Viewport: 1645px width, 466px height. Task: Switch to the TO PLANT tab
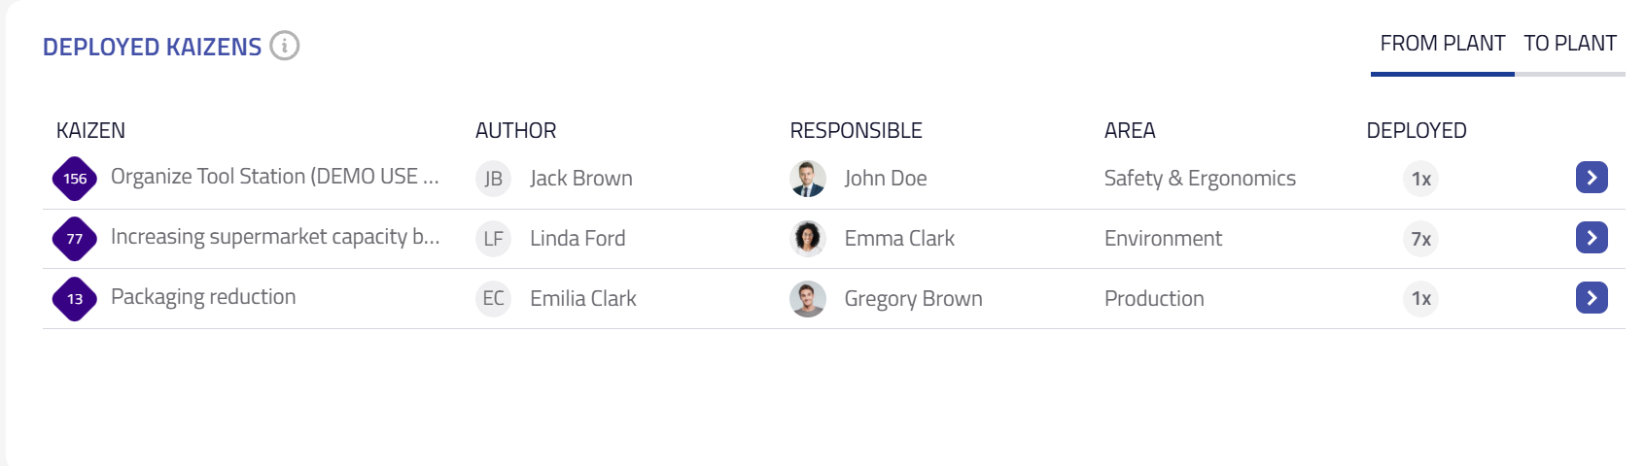click(x=1569, y=44)
